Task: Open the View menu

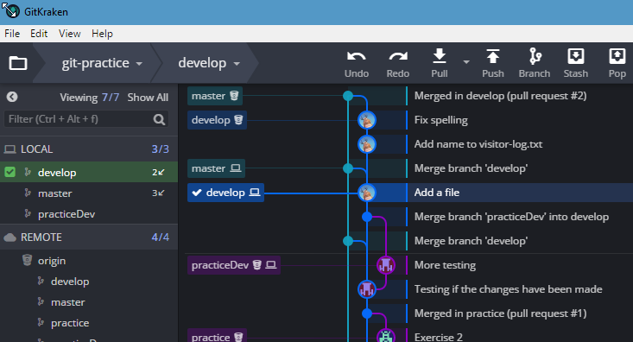Action: (69, 34)
